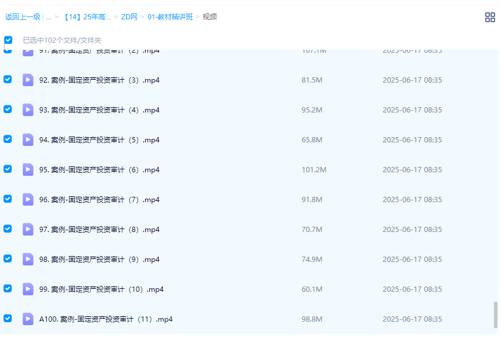Open 01-教材精讲班 breadcrumb folder
The image size is (501, 341).
170,17
